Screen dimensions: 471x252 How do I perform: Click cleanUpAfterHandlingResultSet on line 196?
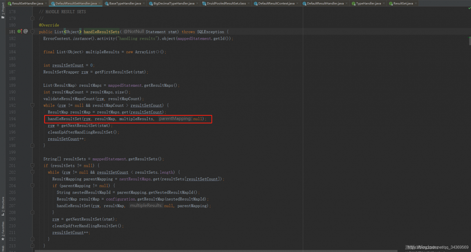80,132
